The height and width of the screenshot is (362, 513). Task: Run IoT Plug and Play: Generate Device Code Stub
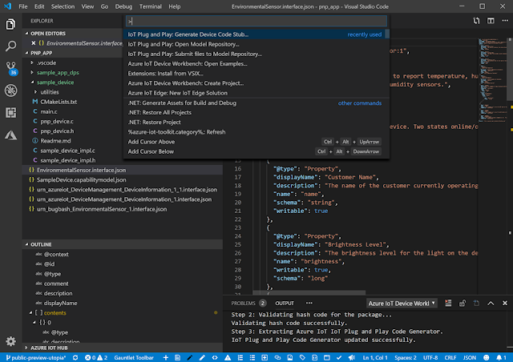188,34
